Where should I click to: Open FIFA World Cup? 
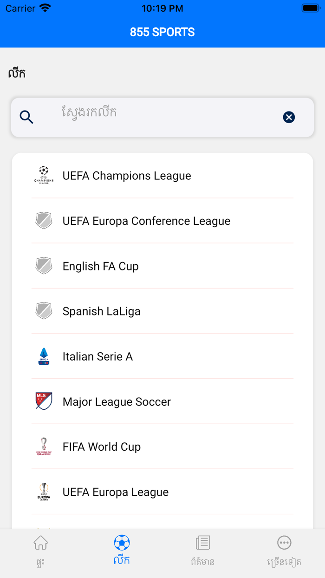point(101,447)
